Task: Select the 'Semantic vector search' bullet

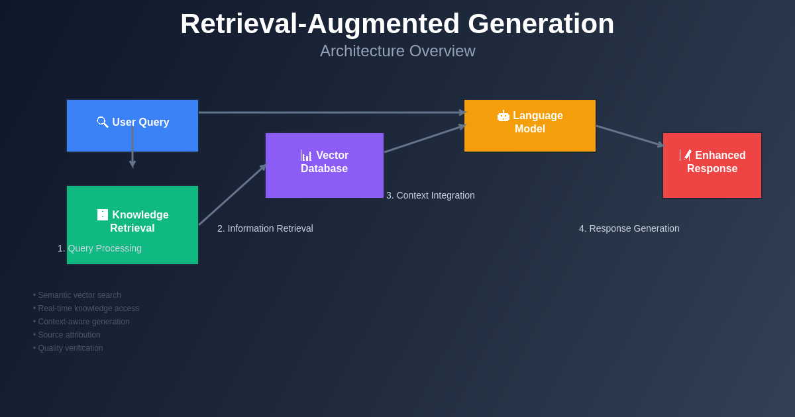Action: (78, 295)
